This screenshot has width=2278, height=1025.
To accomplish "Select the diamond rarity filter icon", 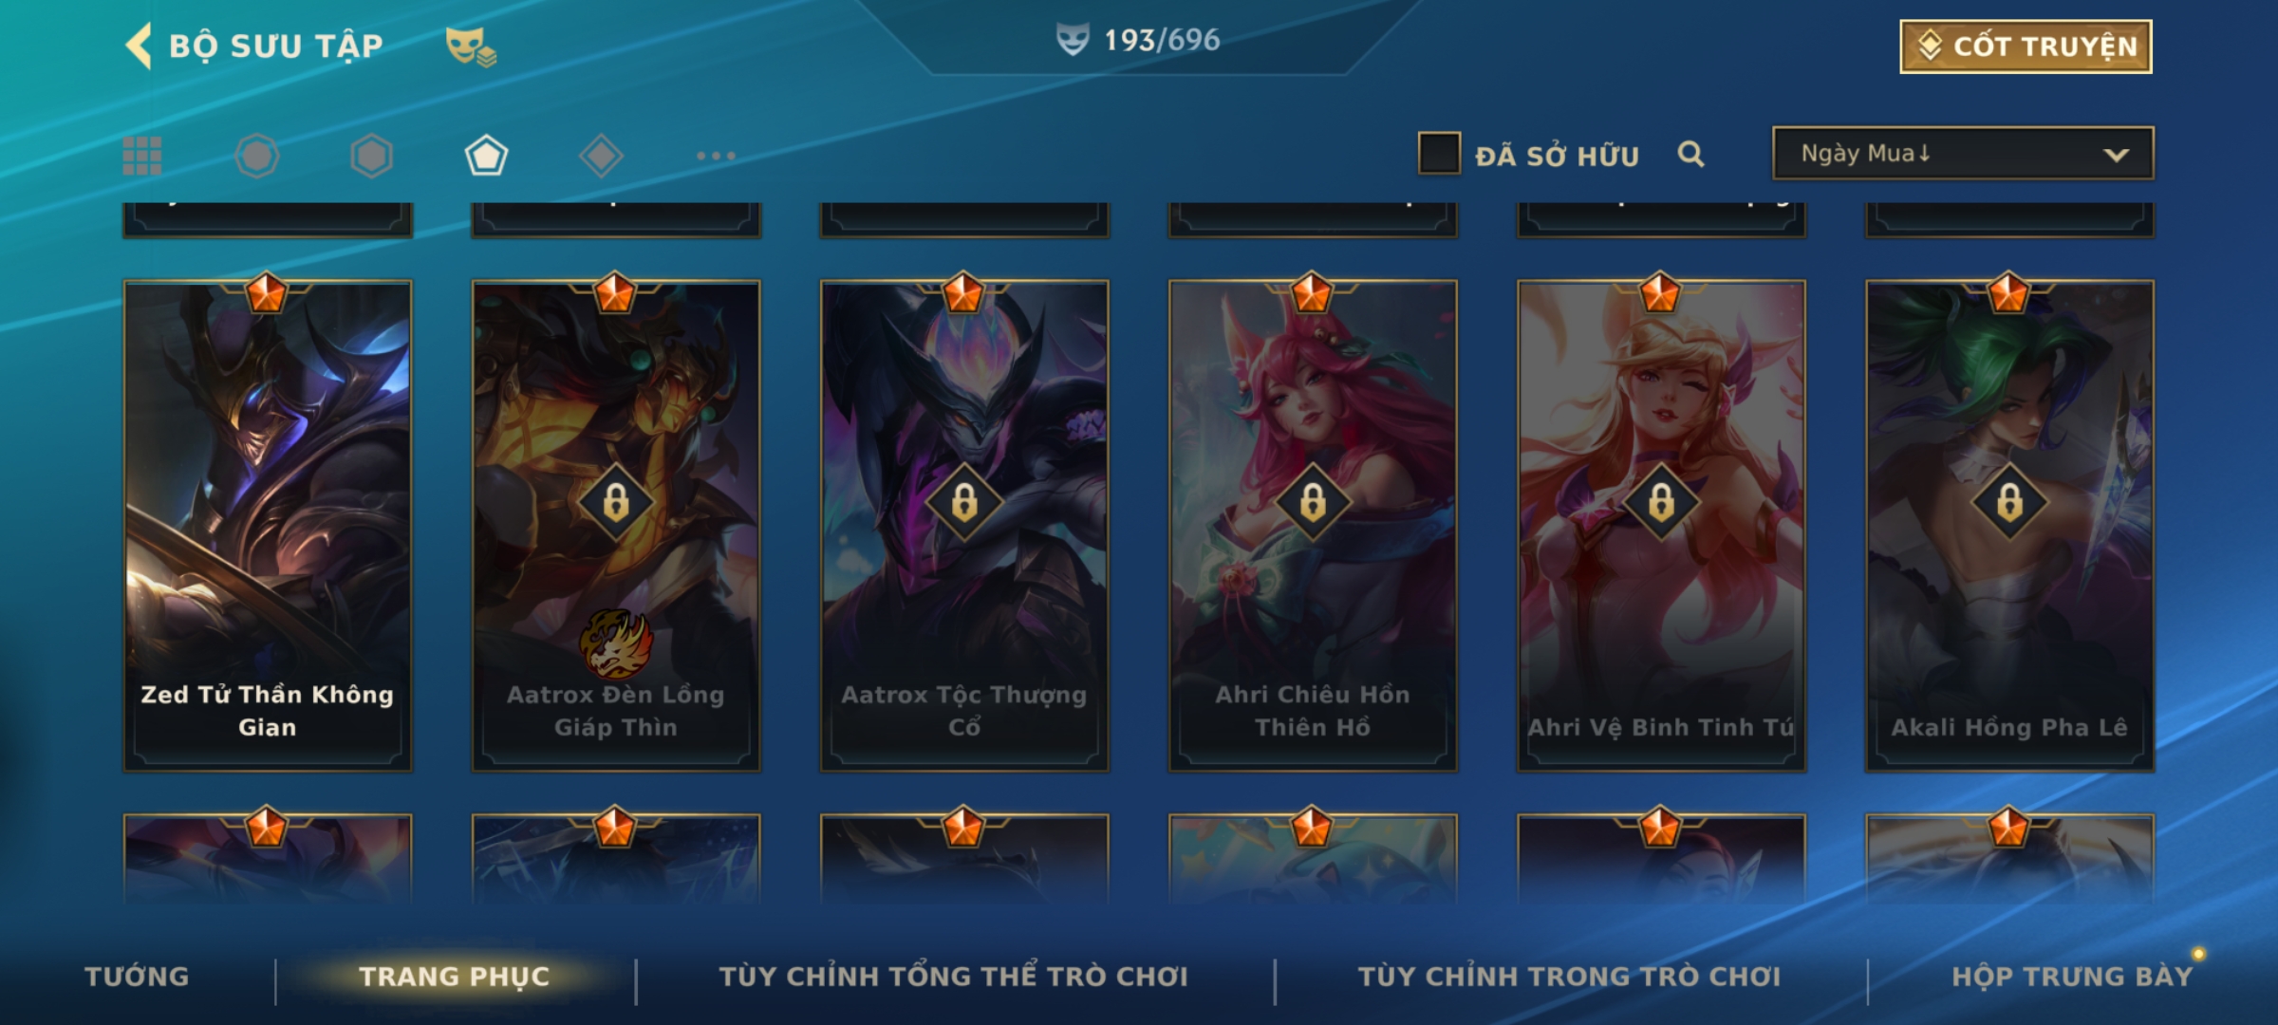I will (601, 156).
